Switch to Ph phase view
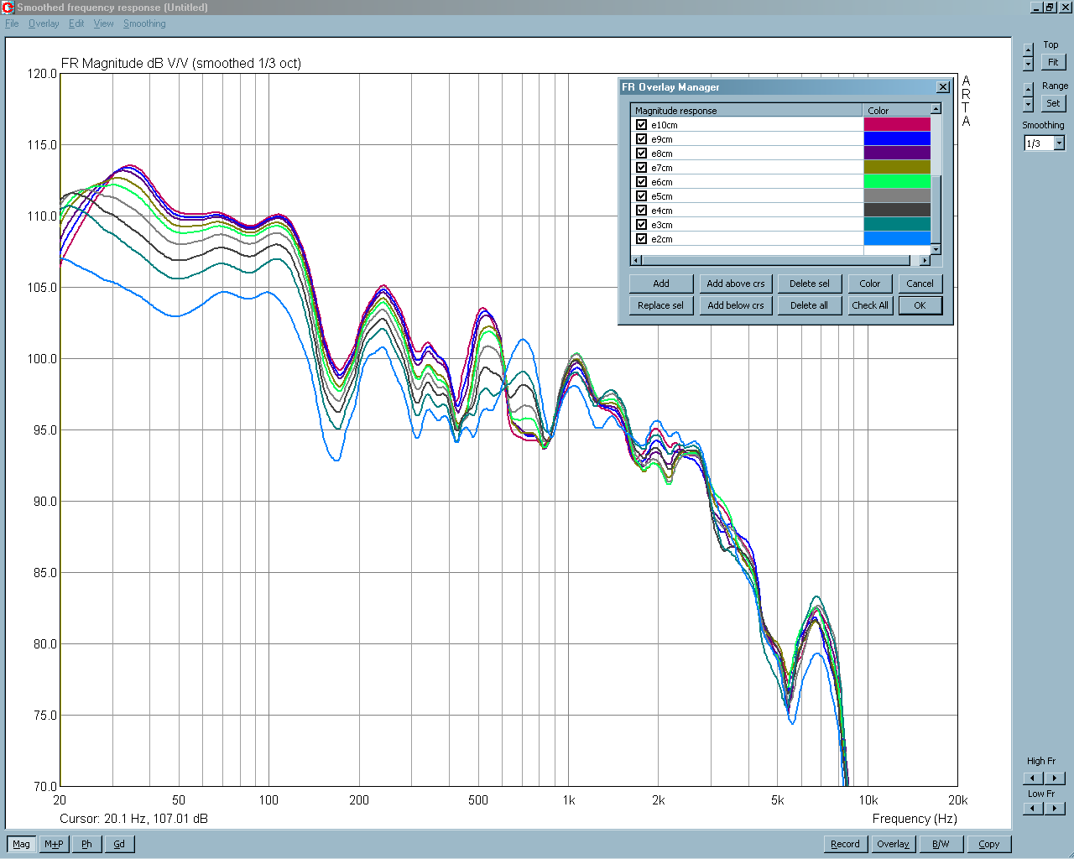Image resolution: width=1074 pixels, height=859 pixels. [86, 844]
